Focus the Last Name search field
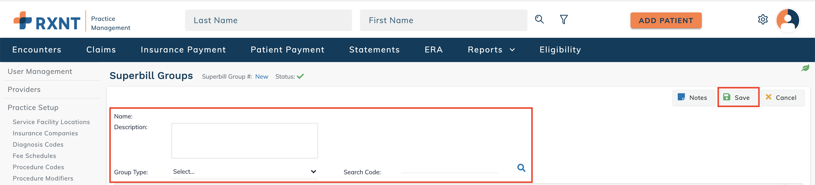Viewport: 815px width, 185px height. [268, 20]
